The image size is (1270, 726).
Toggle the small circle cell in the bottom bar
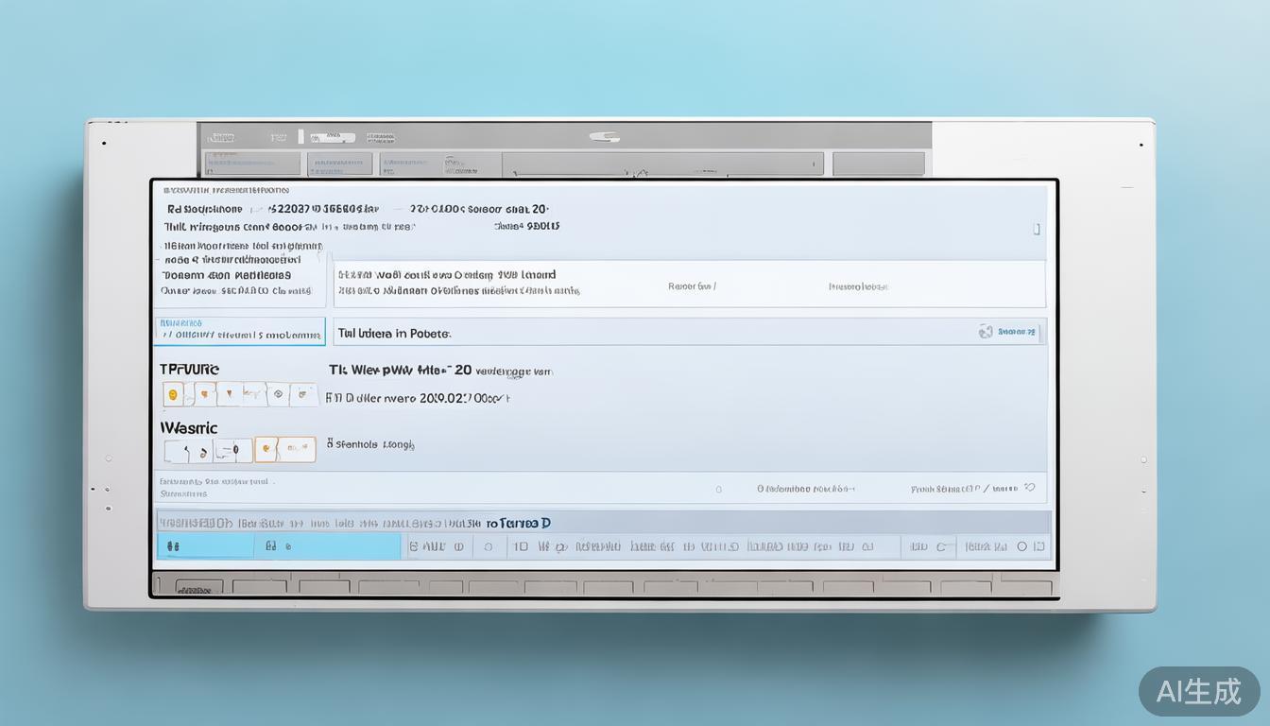[x=489, y=546]
